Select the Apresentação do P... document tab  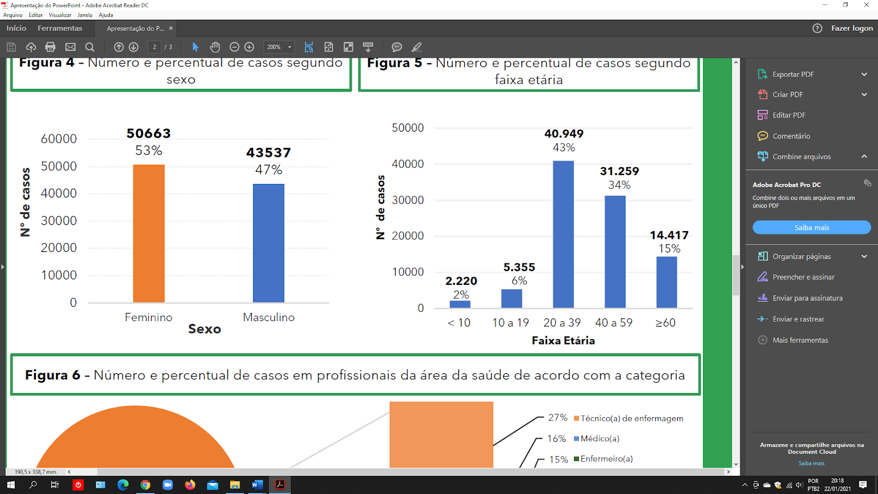coord(135,29)
